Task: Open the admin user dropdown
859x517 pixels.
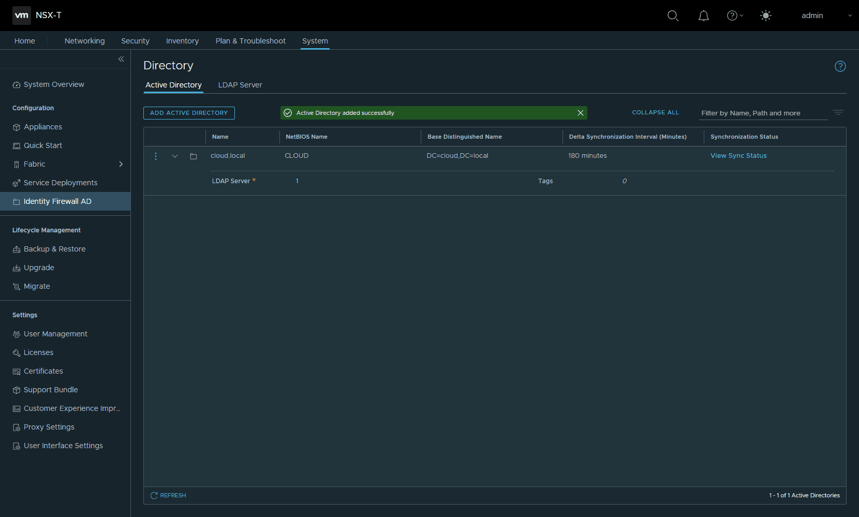Action: [x=826, y=16]
